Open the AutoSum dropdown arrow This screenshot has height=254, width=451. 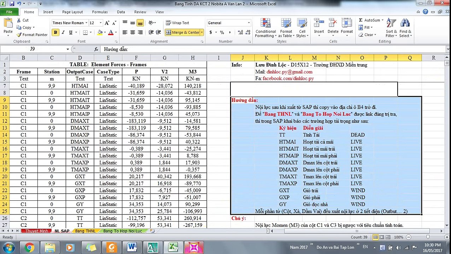pyautogui.click(x=382, y=20)
